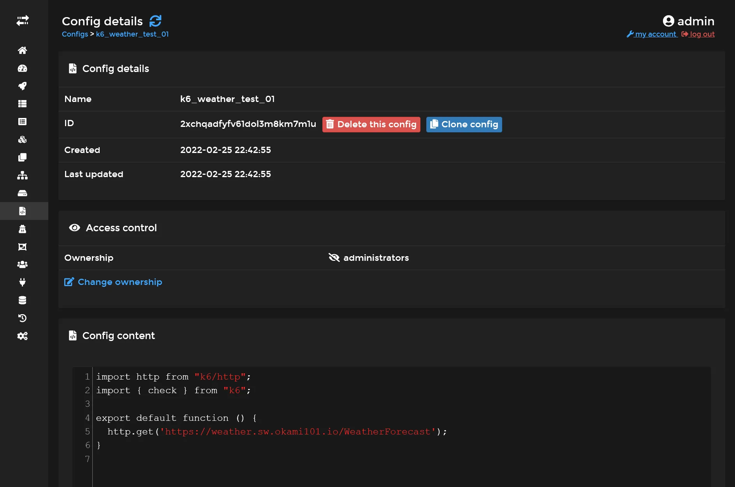Open the hard drive icon in the sidebar

click(x=22, y=193)
